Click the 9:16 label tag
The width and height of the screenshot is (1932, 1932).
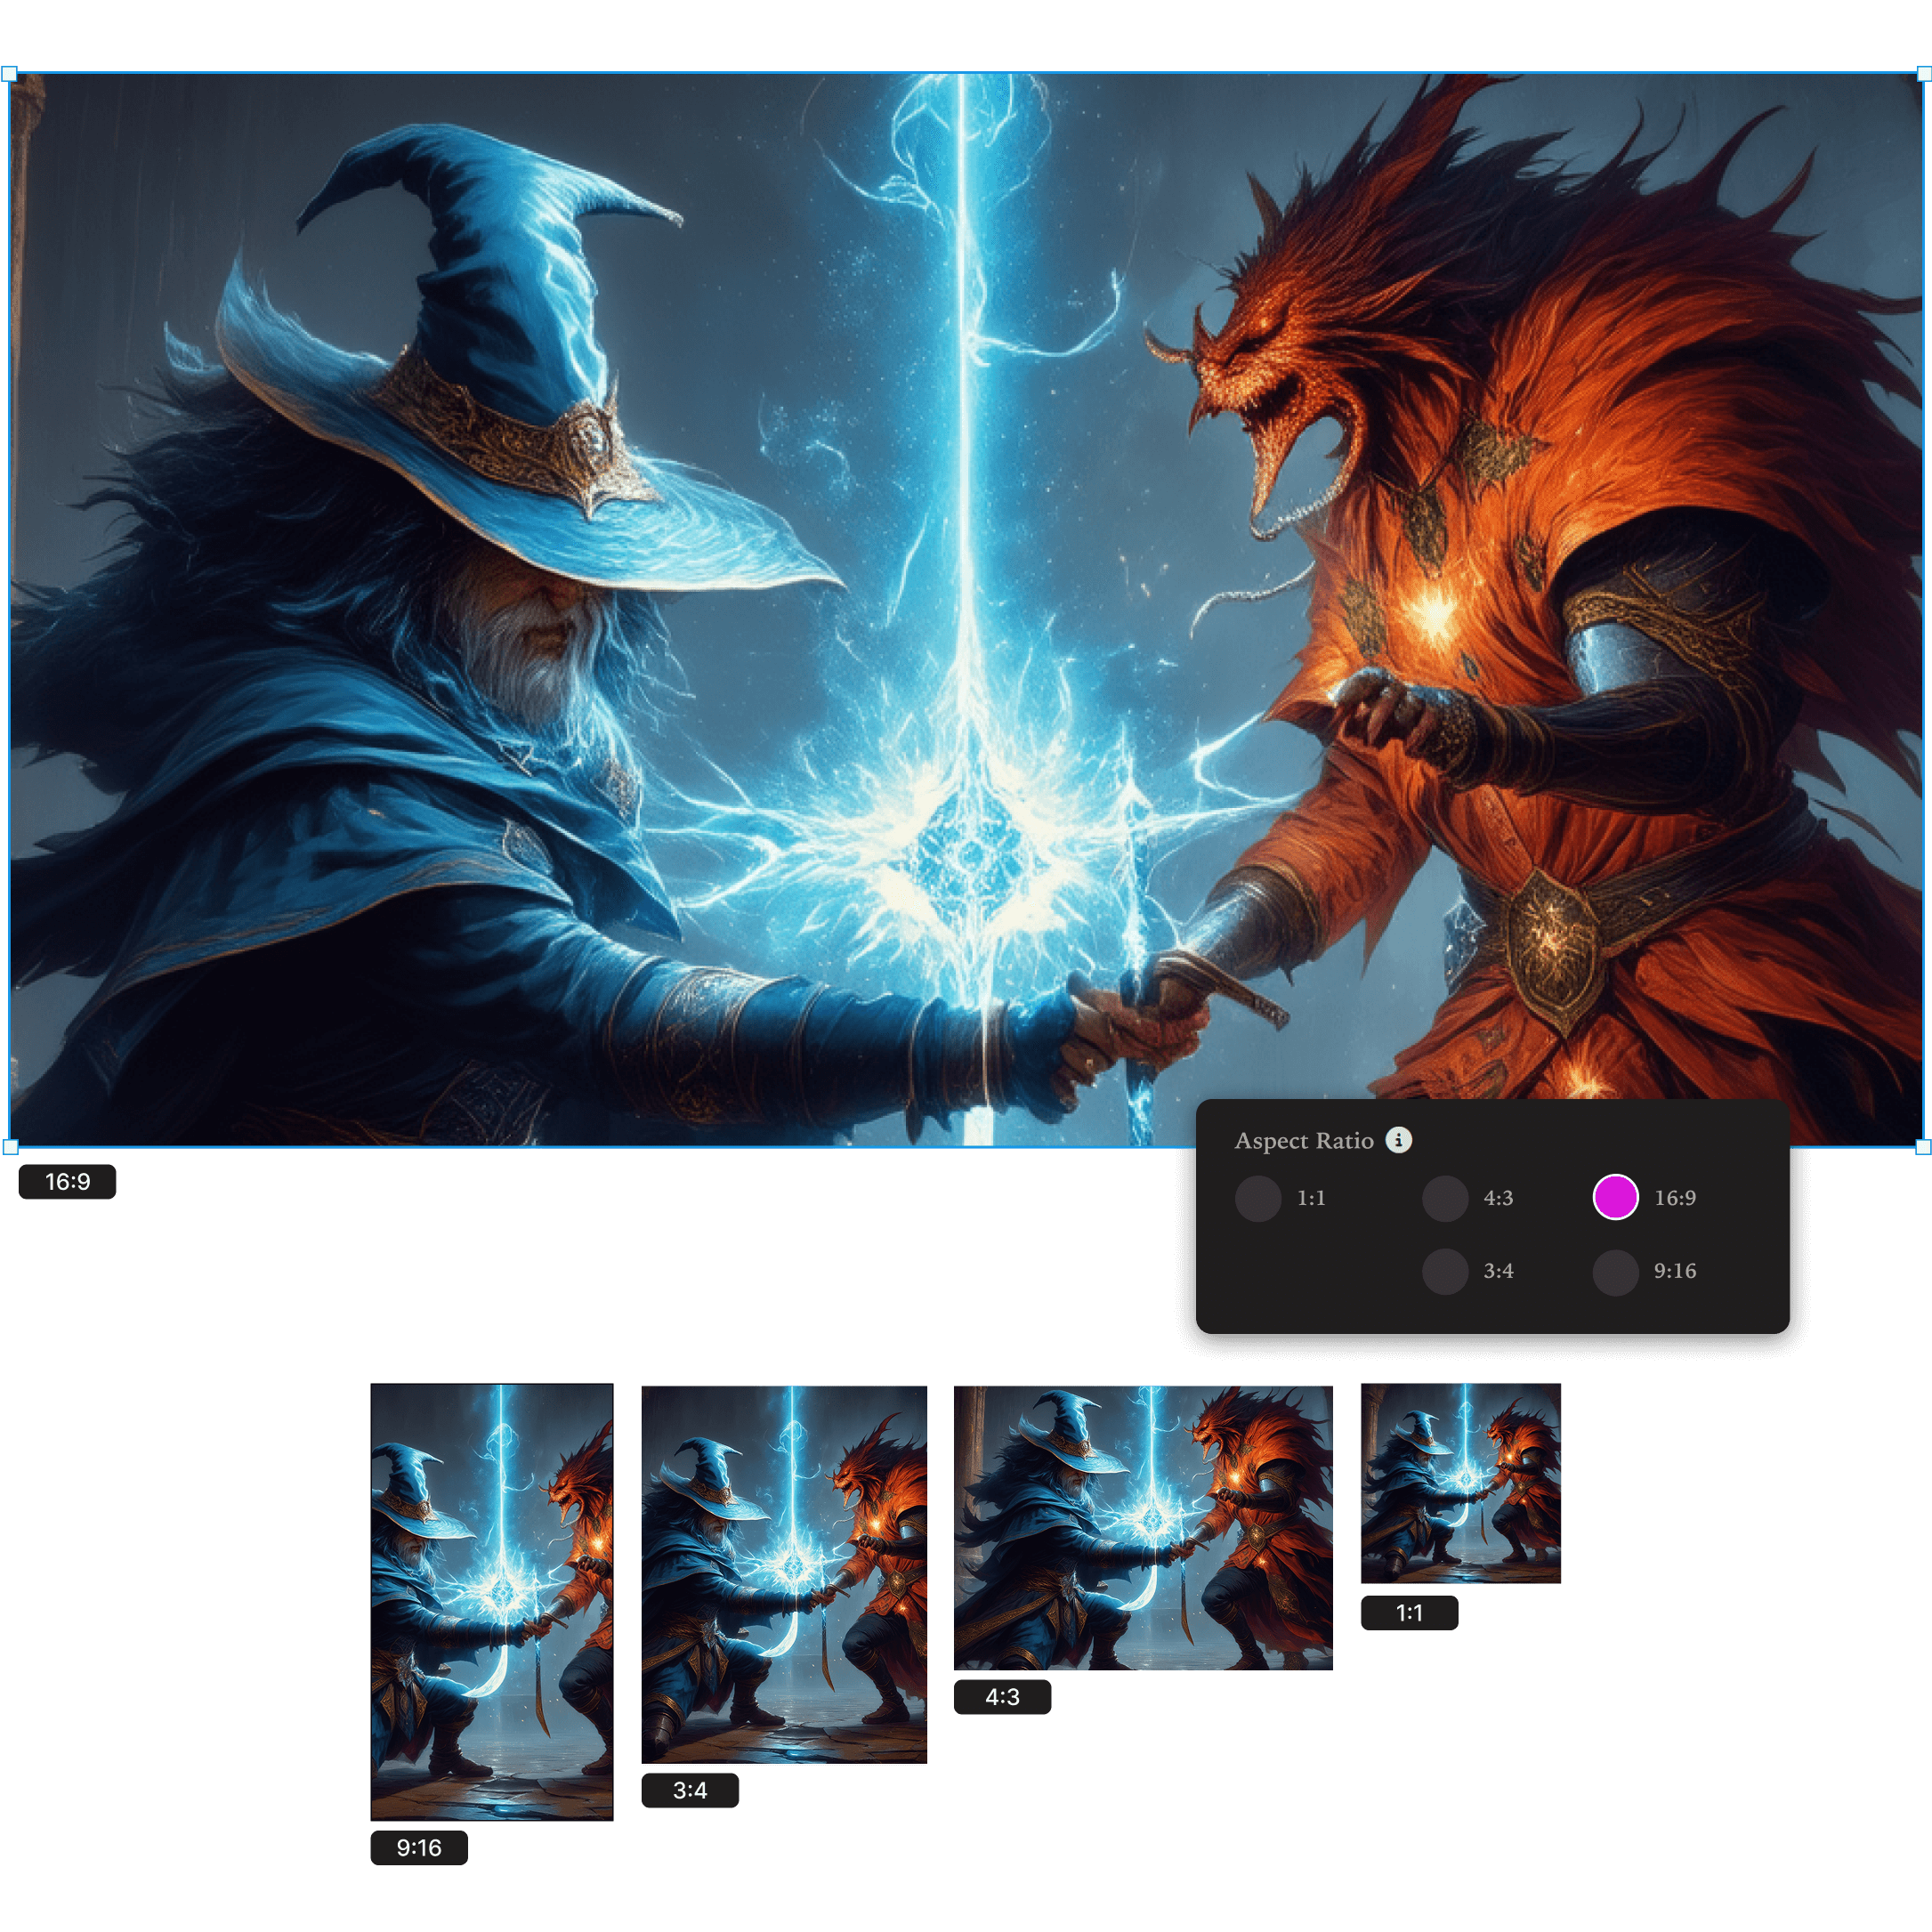point(419,1847)
